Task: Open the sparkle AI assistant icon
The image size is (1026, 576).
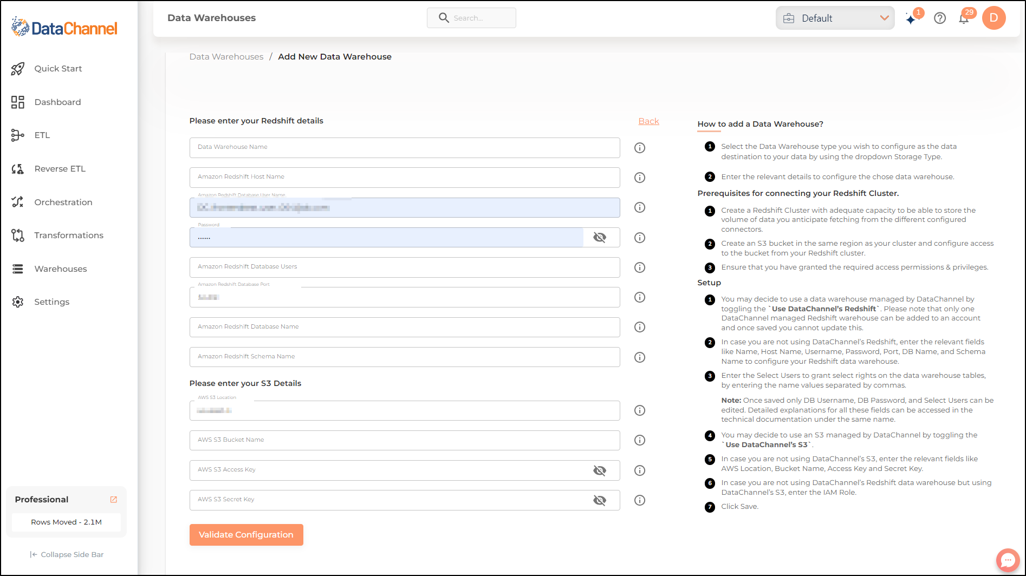Action: pyautogui.click(x=912, y=18)
